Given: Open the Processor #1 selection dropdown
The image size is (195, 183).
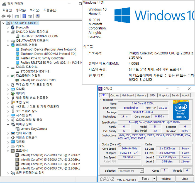Looking at the screenshot, I should [142, 171].
